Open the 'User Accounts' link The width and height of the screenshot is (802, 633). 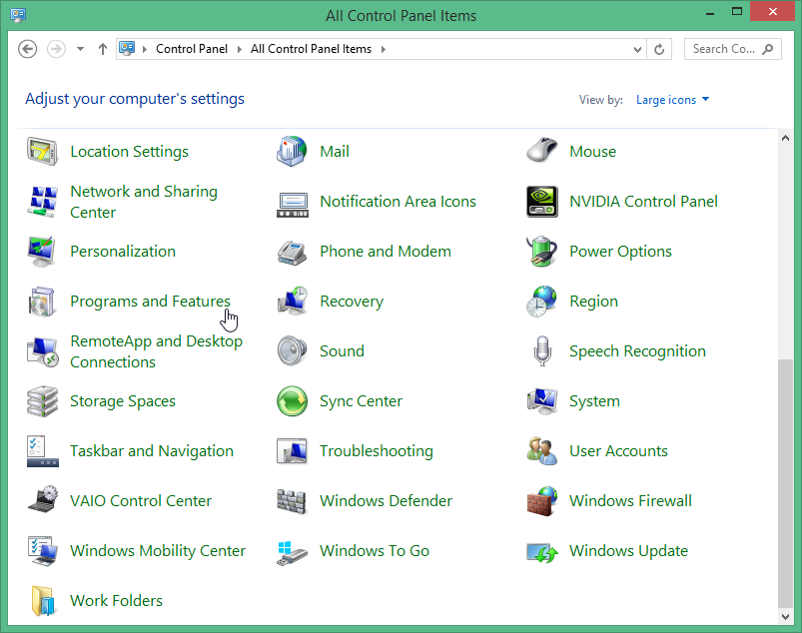click(x=618, y=451)
